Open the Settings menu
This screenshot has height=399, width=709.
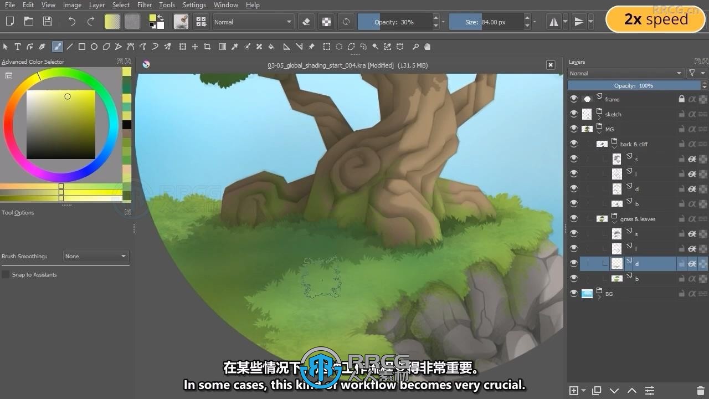[194, 5]
